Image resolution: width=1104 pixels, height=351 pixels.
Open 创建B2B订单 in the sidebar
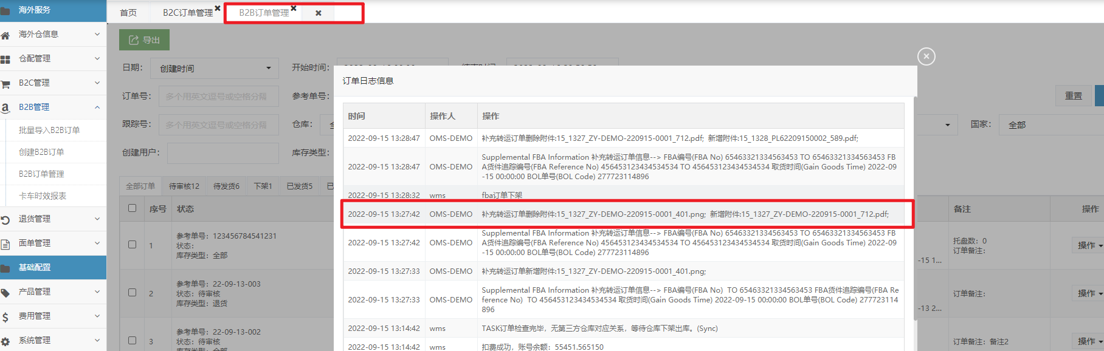41,152
